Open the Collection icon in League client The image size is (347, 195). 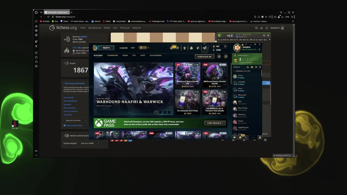coord(191,48)
